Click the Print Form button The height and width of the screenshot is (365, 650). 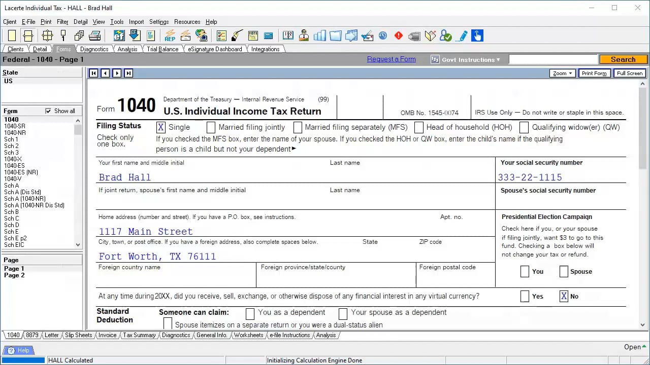[x=594, y=73]
